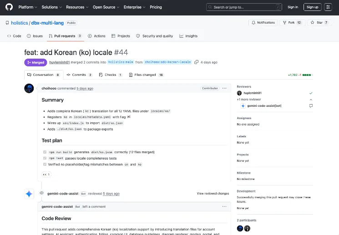Viewport: 339px width, 235px height.
Task: Switch to the Files changed tab
Action: tap(146, 75)
